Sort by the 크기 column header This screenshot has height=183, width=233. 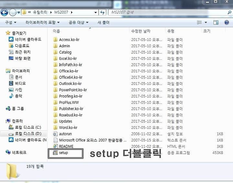click(207, 31)
